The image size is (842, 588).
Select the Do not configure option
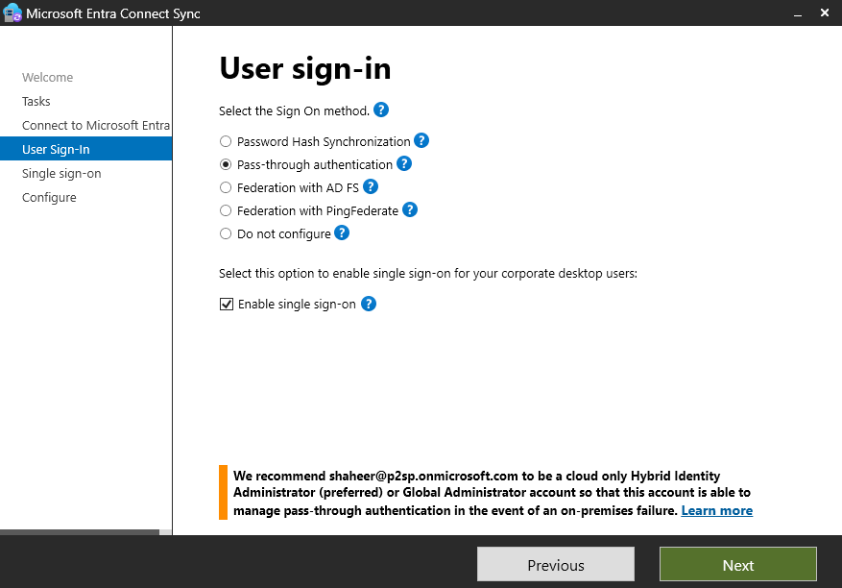tap(226, 233)
